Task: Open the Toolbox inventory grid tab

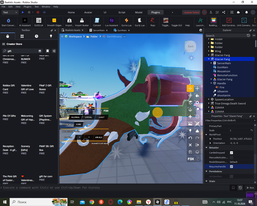Action: tap(22, 36)
